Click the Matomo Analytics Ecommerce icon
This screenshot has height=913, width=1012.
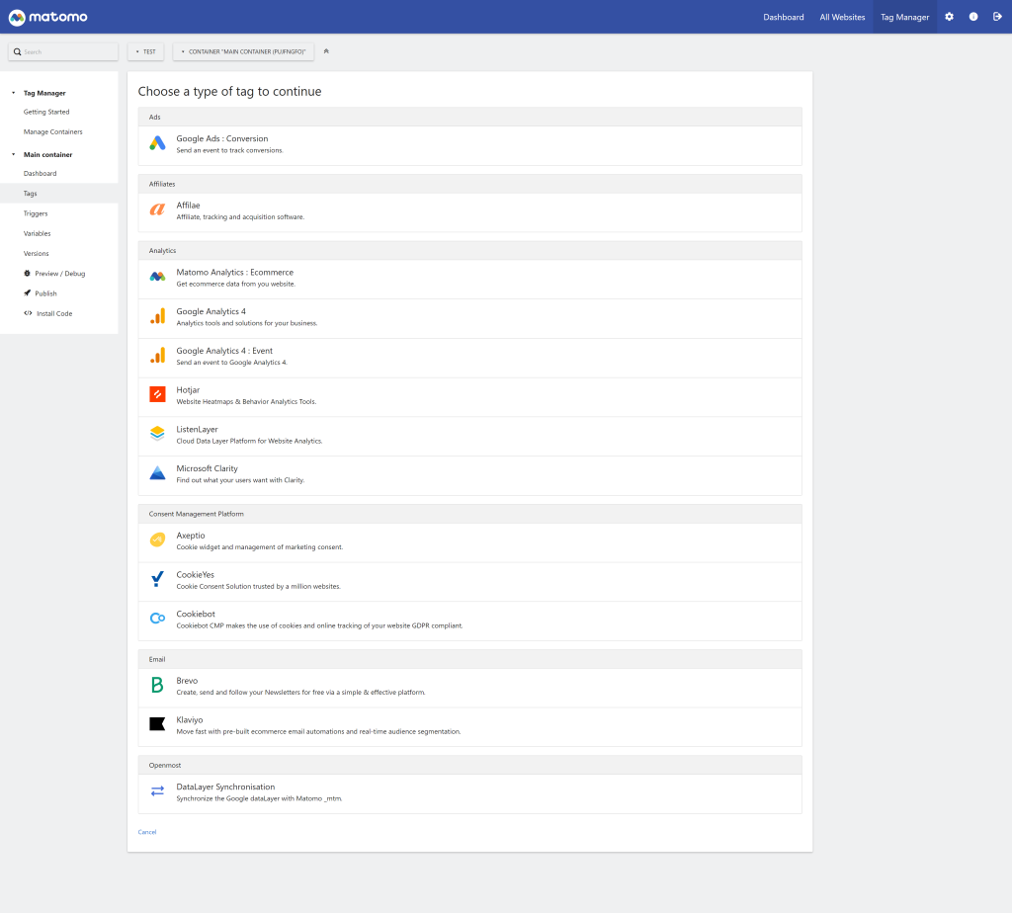click(157, 277)
